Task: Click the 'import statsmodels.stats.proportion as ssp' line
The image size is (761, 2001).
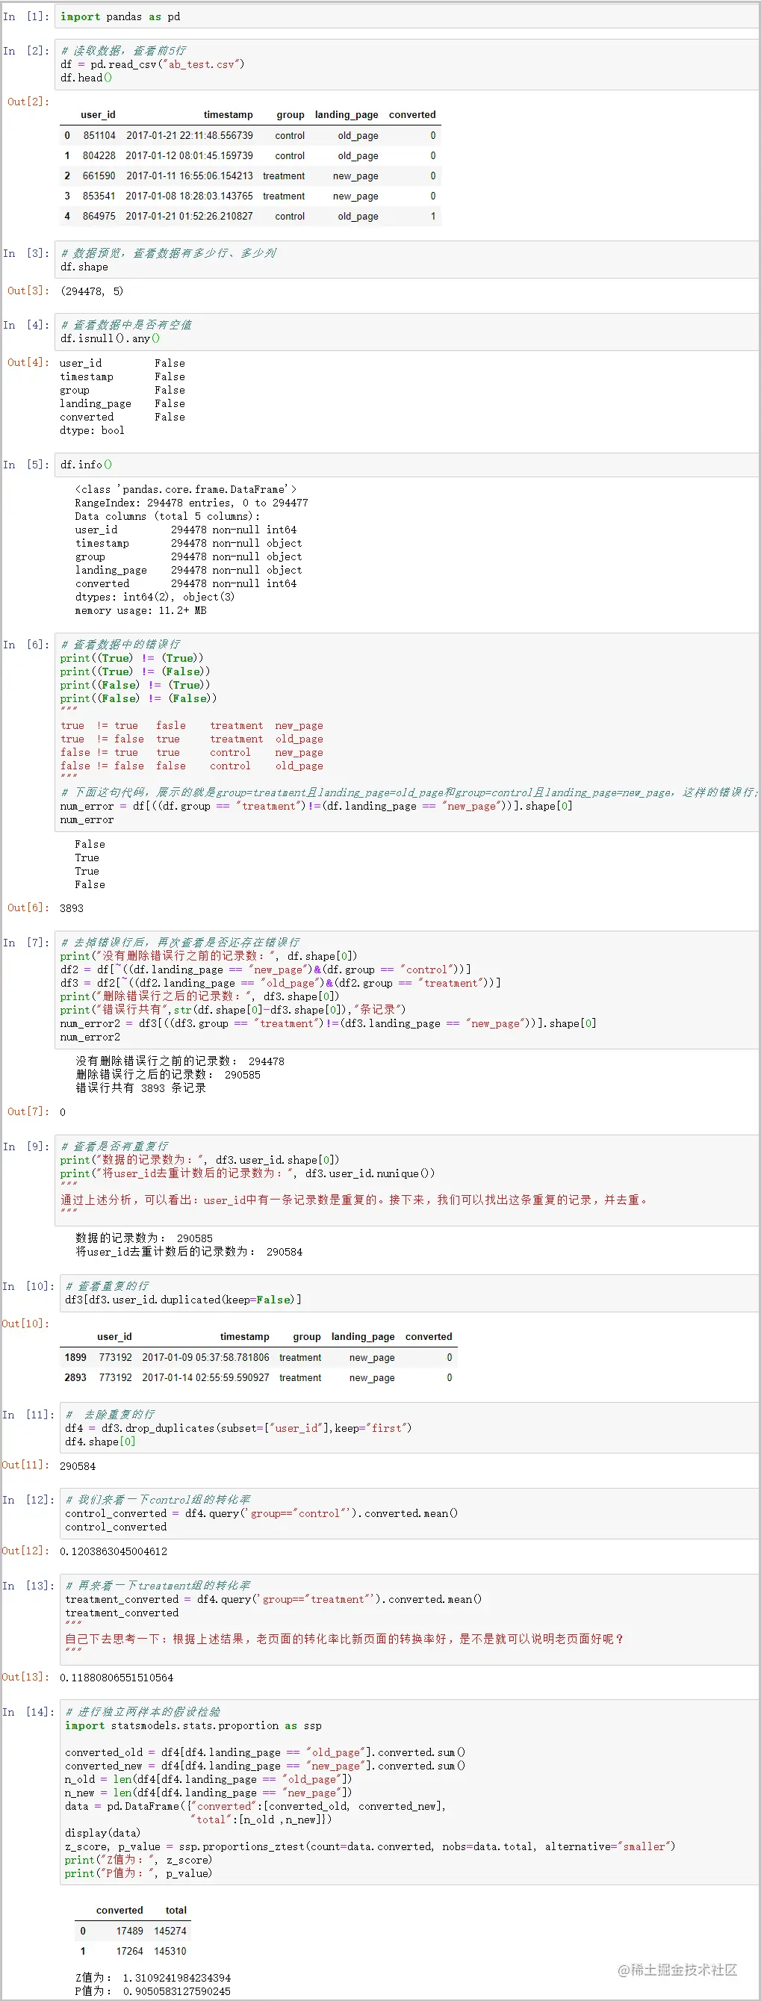Action: click(193, 1725)
